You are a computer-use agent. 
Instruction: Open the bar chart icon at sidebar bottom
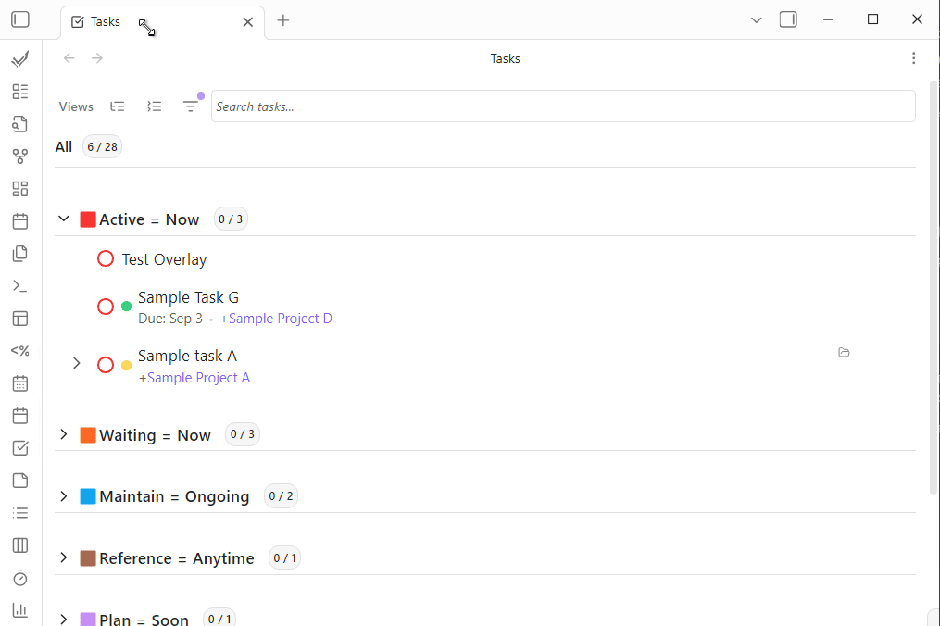[20, 610]
